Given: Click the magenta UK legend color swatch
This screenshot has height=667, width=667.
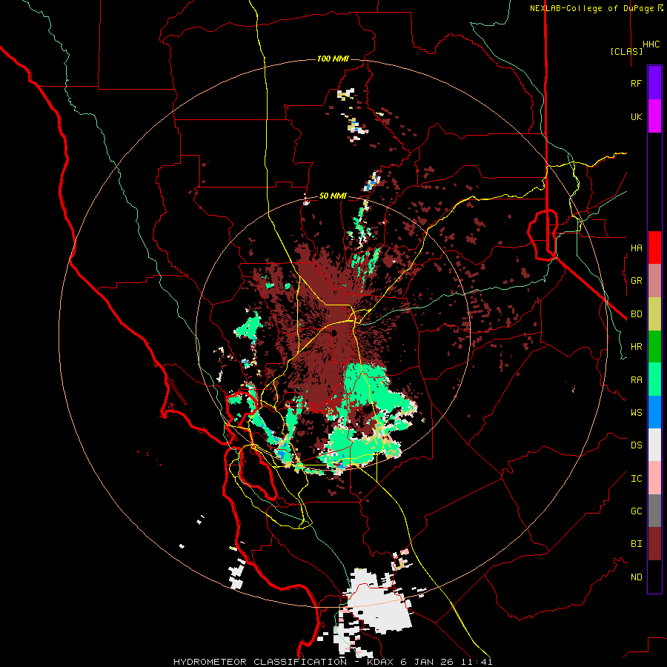Looking at the screenshot, I should 654,116.
